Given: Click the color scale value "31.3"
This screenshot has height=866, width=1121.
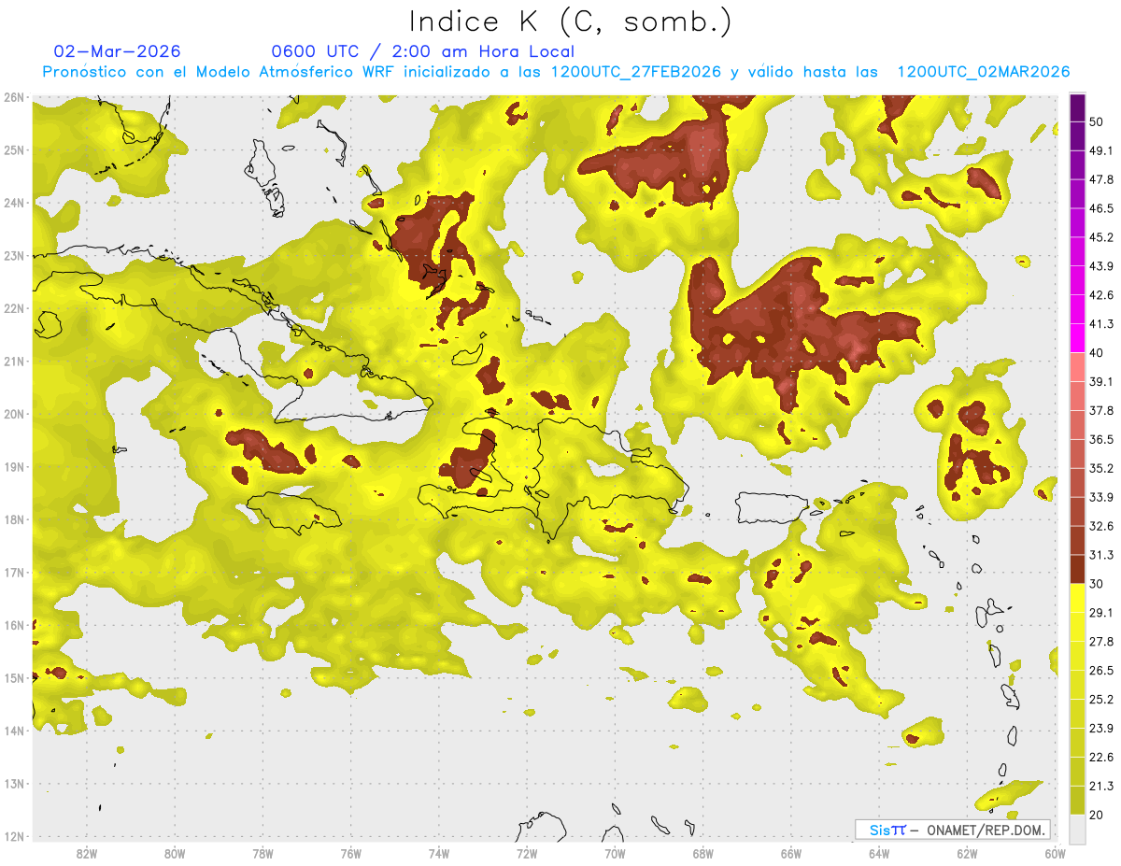Looking at the screenshot, I should (x=1101, y=555).
